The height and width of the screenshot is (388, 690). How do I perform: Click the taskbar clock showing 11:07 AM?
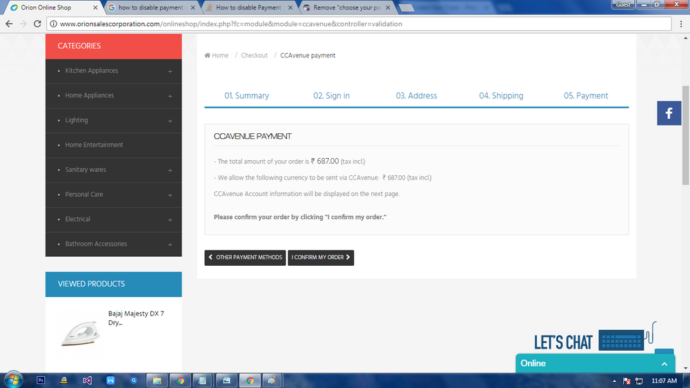pos(664,381)
